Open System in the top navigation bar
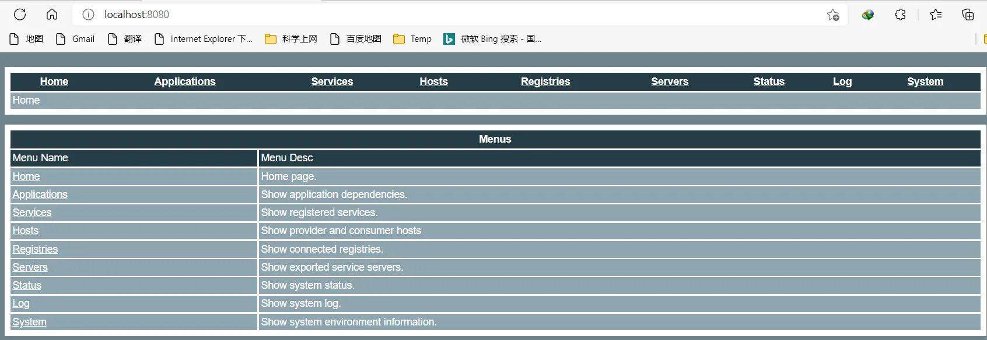Screen dimensions: 987x340 tap(925, 82)
